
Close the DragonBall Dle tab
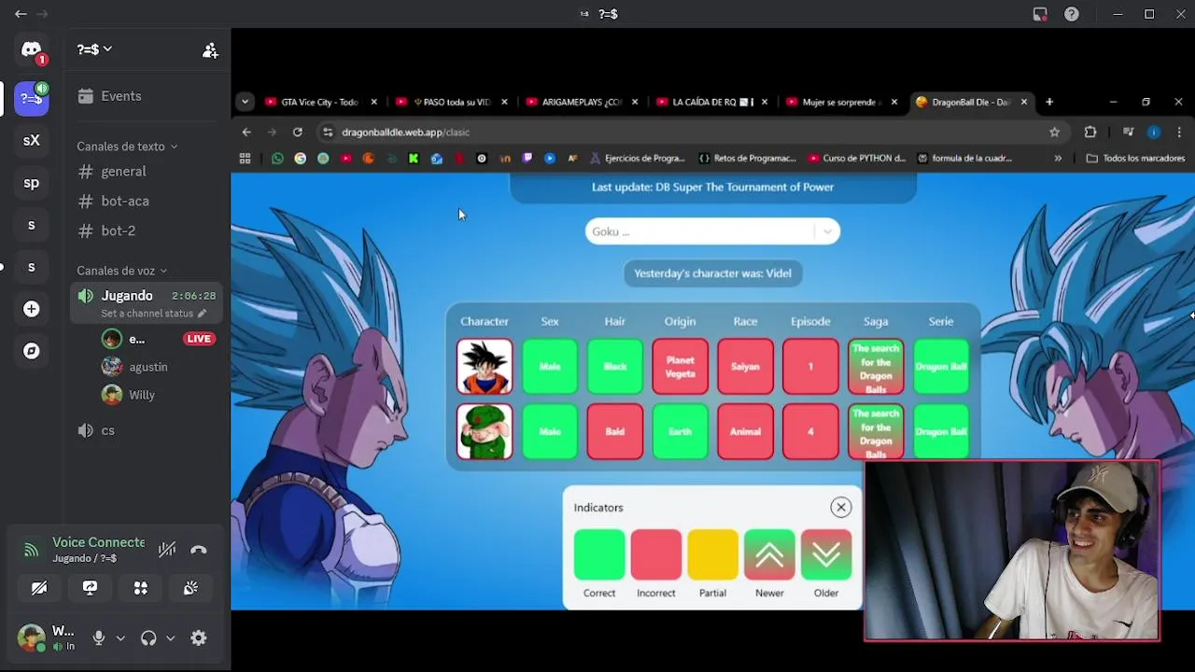tap(1024, 102)
